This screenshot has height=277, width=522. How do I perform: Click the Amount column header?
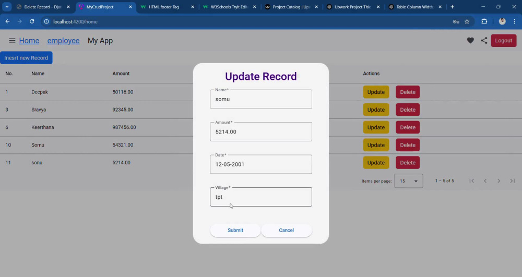[121, 74]
